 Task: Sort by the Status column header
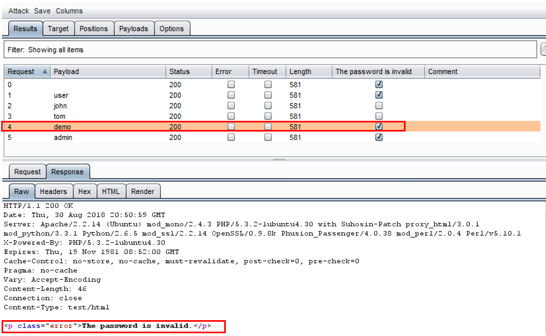pos(188,72)
